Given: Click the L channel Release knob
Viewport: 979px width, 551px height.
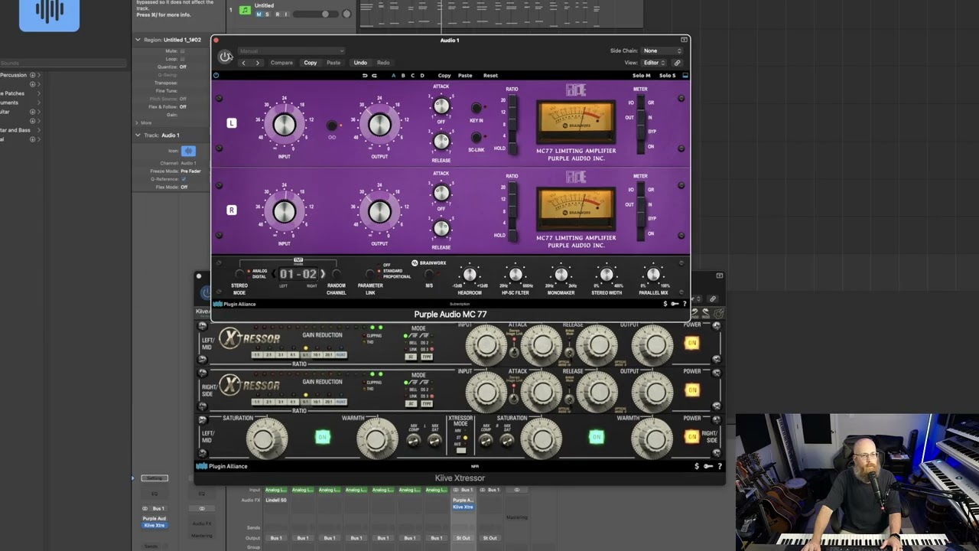Looking at the screenshot, I should 441,142.
